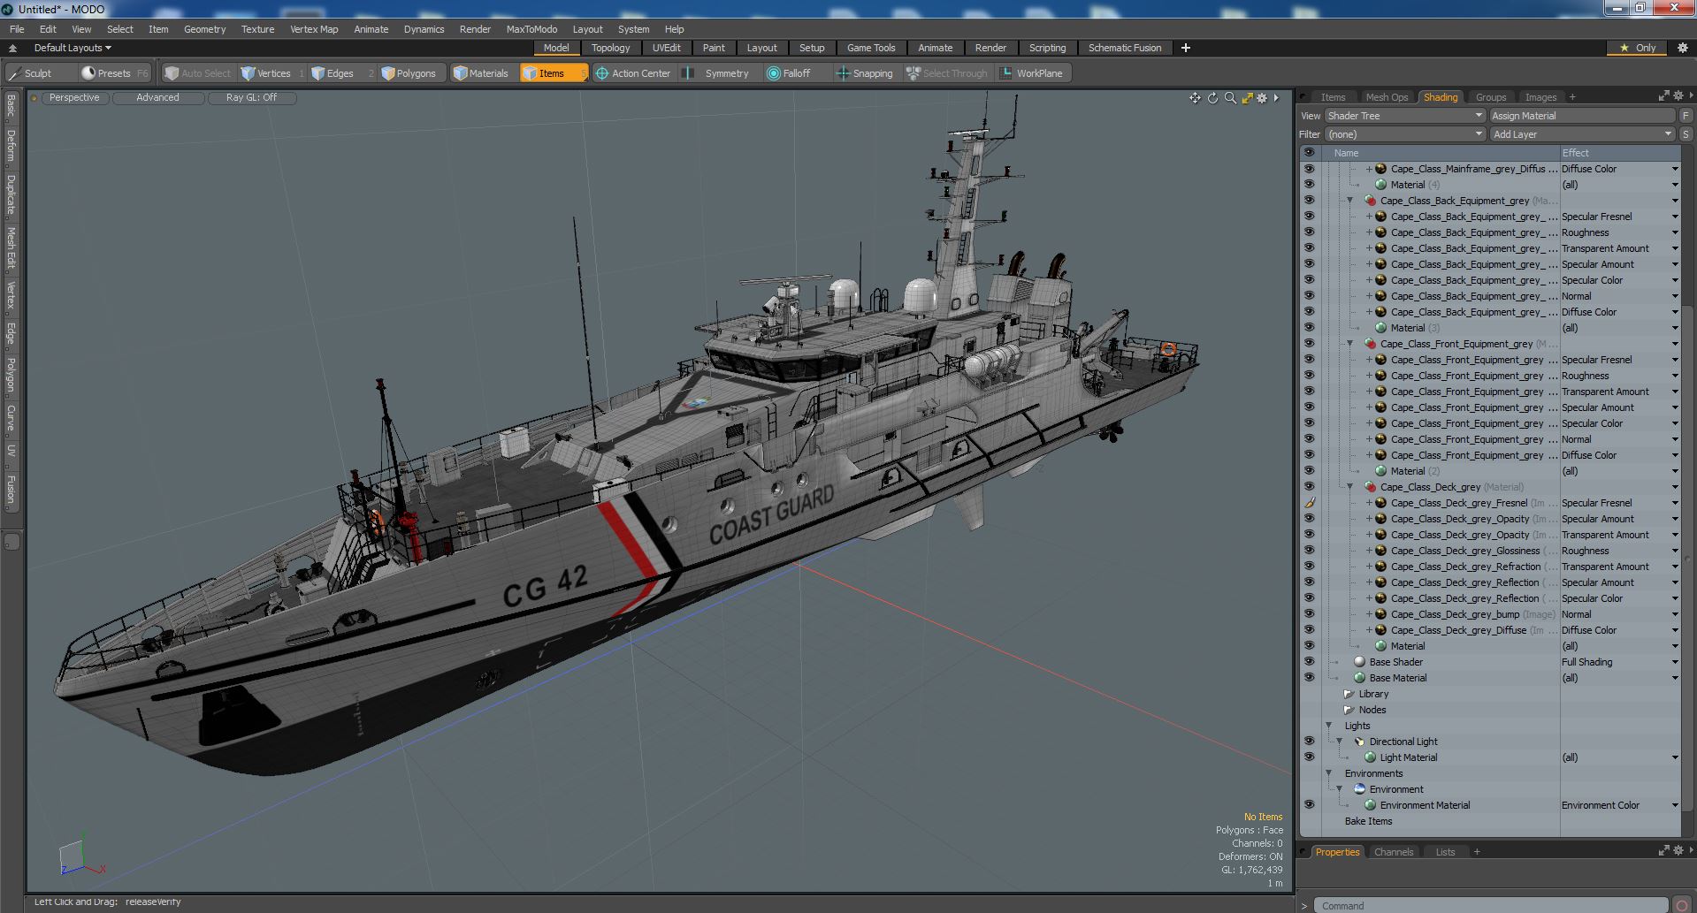
Task: Collapse the Cape_Class_Front_Equipment_grey group
Action: click(1349, 344)
